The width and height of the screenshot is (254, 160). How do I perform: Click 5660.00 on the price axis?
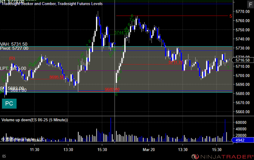243,112
